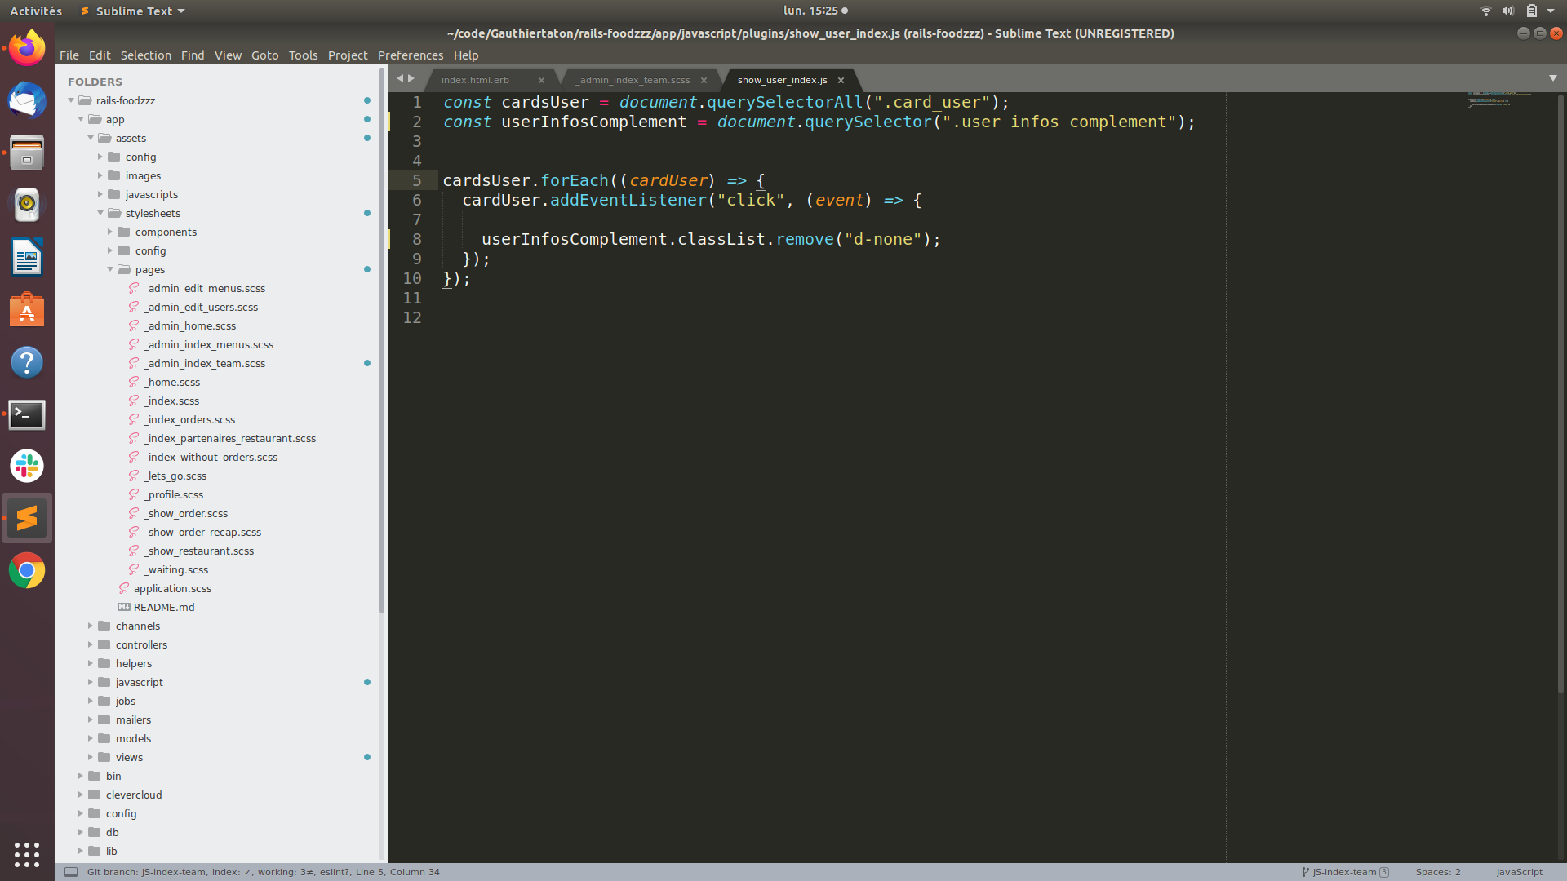Viewport: 1567px width, 881px height.
Task: Open Terminal from the dock
Action: pyautogui.click(x=27, y=414)
